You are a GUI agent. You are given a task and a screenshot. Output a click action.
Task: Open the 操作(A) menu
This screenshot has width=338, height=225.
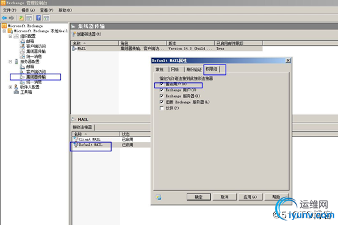click(28, 10)
